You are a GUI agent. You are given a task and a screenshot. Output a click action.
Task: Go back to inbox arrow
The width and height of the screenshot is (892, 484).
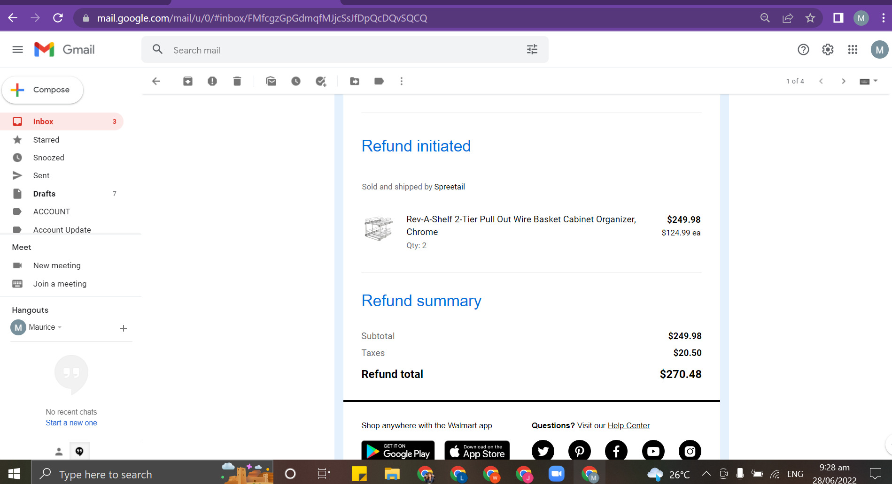pos(156,81)
